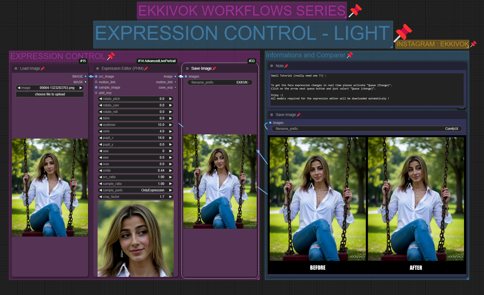Click the images input dot on the right Save Image node

[x=270, y=123]
